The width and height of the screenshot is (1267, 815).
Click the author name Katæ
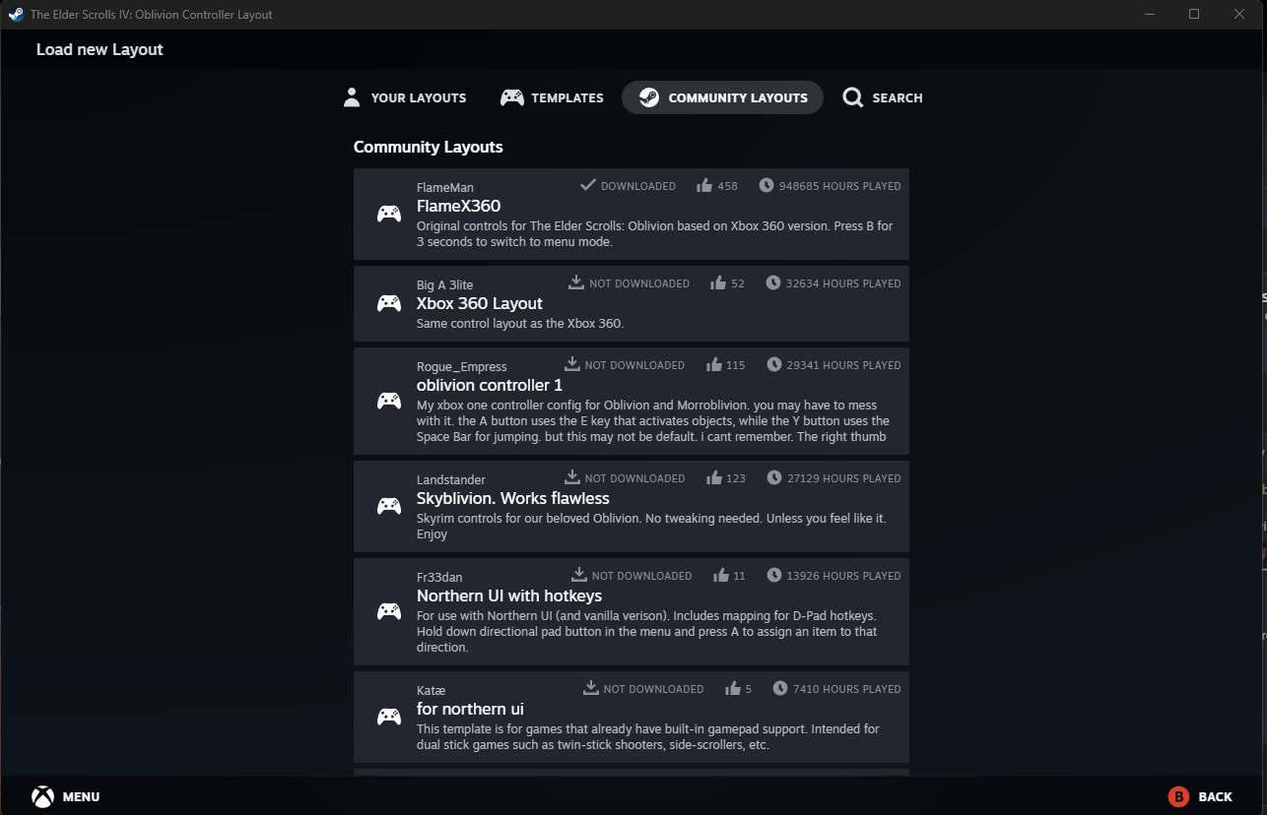coord(432,690)
